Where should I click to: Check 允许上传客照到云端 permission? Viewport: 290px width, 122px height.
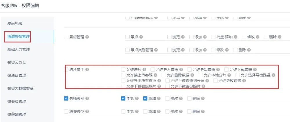coord(167,81)
